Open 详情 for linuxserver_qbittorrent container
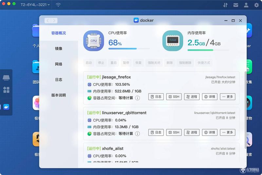The image size is (262, 175). coord(210,132)
